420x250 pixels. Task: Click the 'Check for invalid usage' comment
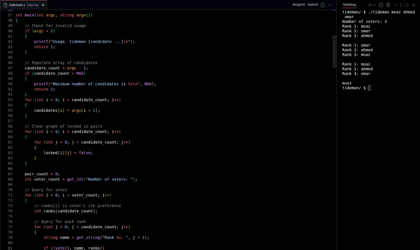(55, 26)
